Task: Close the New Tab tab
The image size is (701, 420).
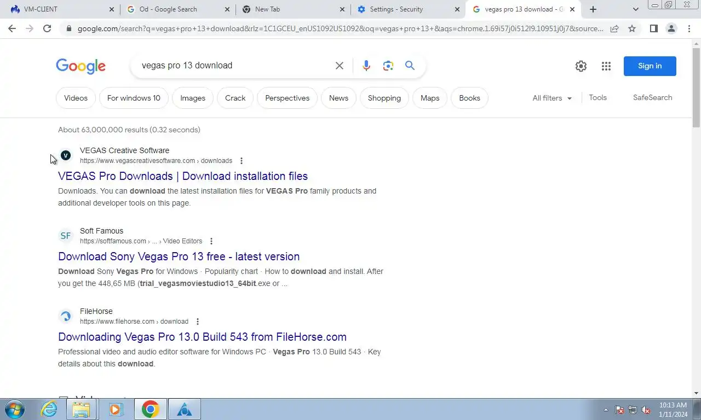Action: click(342, 9)
